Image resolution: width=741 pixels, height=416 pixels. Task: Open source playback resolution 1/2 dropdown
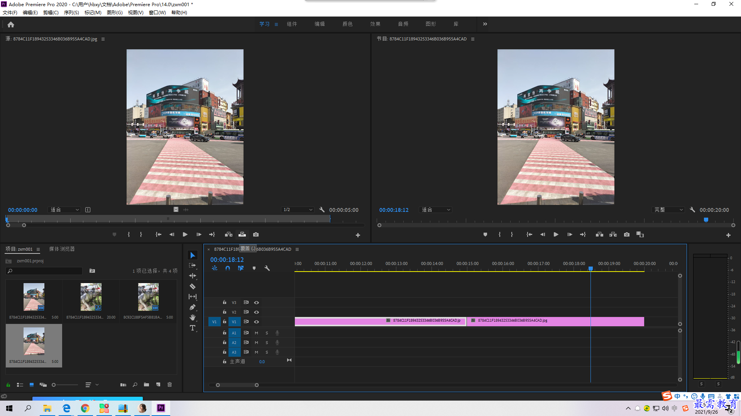[x=298, y=210]
